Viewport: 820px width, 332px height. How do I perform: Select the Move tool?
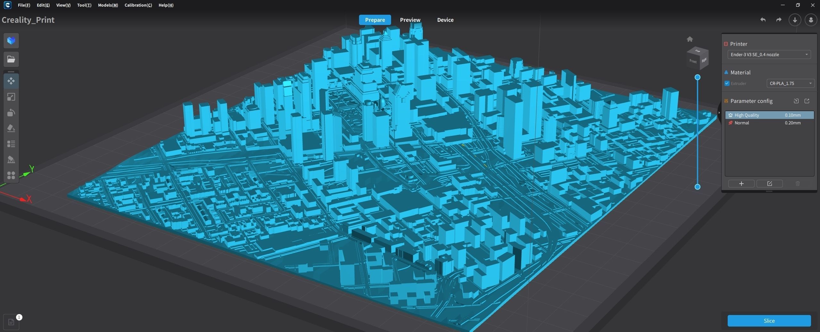(x=11, y=81)
